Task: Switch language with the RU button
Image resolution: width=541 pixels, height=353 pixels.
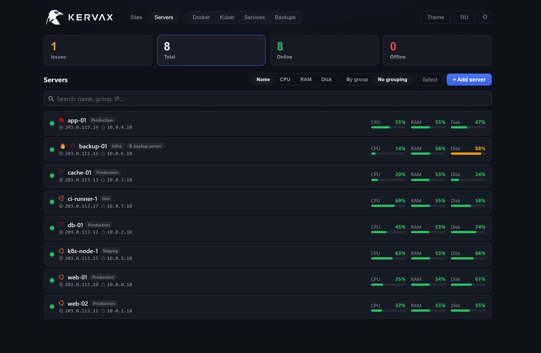Action: (x=464, y=17)
